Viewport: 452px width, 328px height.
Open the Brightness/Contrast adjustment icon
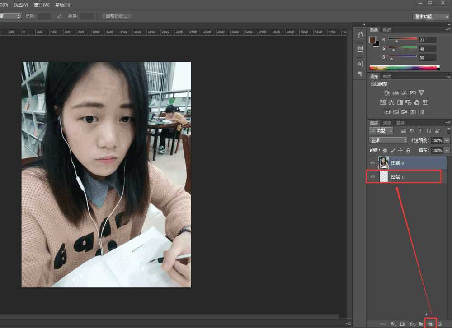click(x=387, y=92)
